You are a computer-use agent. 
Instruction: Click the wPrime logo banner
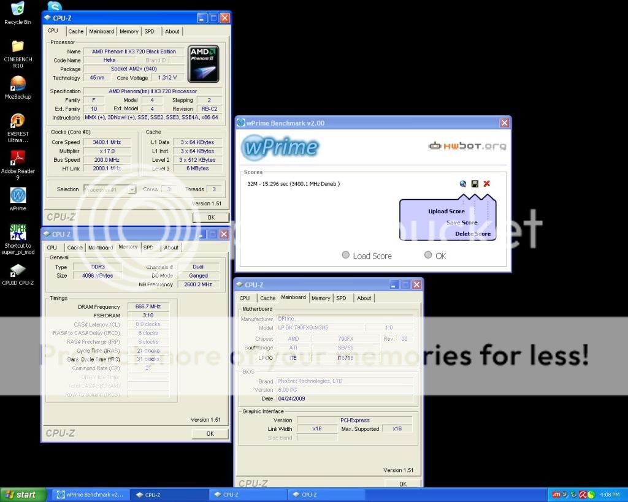(x=280, y=146)
